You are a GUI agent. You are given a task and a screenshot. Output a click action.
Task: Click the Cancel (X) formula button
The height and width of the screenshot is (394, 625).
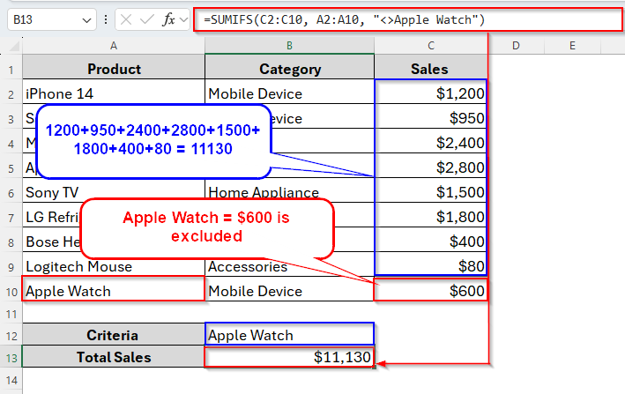pos(126,19)
